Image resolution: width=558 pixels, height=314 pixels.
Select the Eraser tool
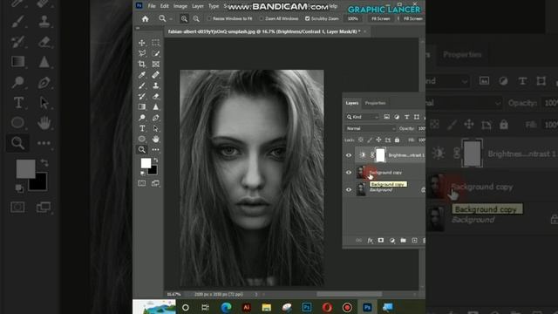click(x=155, y=96)
